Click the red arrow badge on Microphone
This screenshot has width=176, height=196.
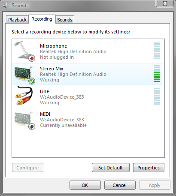pos(32,58)
